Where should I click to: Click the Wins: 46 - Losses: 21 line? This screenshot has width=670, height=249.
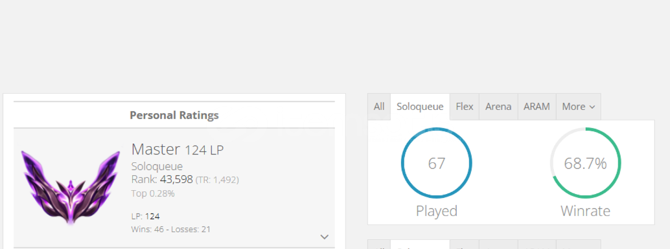point(171,230)
